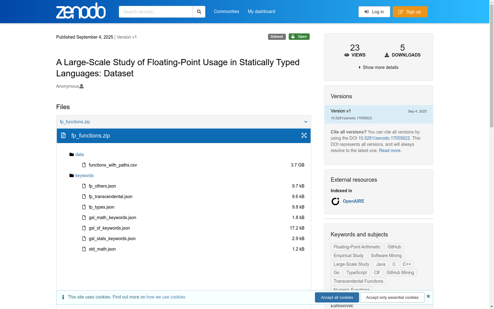Click the Anonymous creator person icon
494x309 pixels.
(82, 86)
